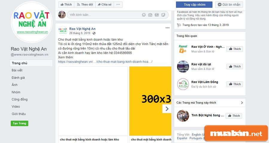The width and height of the screenshot is (269, 143).
Task: Click Chia sẻ share button
Action: click(x=105, y=4)
